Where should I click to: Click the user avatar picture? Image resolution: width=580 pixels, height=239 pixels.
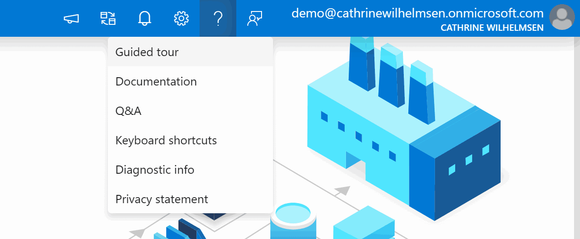click(562, 17)
